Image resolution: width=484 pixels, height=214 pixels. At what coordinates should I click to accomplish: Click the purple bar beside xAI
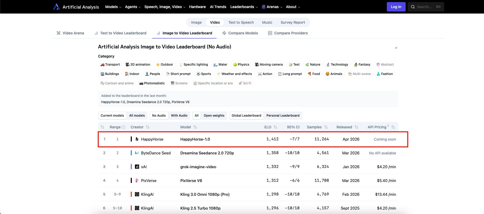[131, 167]
